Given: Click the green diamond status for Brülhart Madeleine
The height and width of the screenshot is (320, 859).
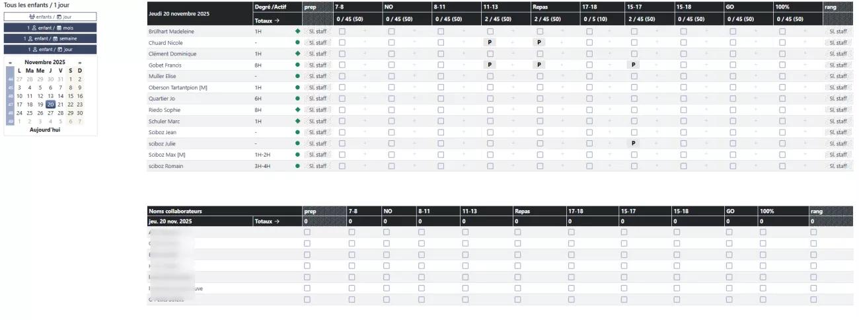Looking at the screenshot, I should pos(297,31).
